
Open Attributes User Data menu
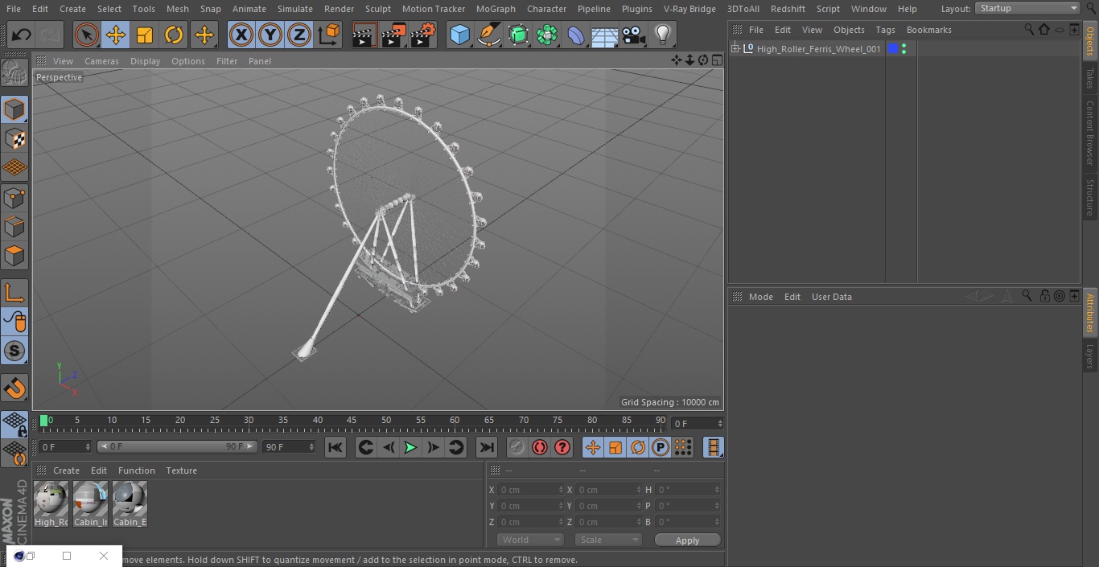[x=831, y=297]
